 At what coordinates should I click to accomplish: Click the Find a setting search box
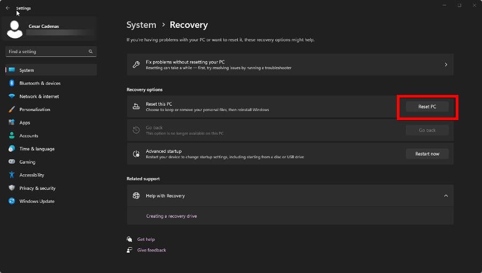tap(51, 51)
